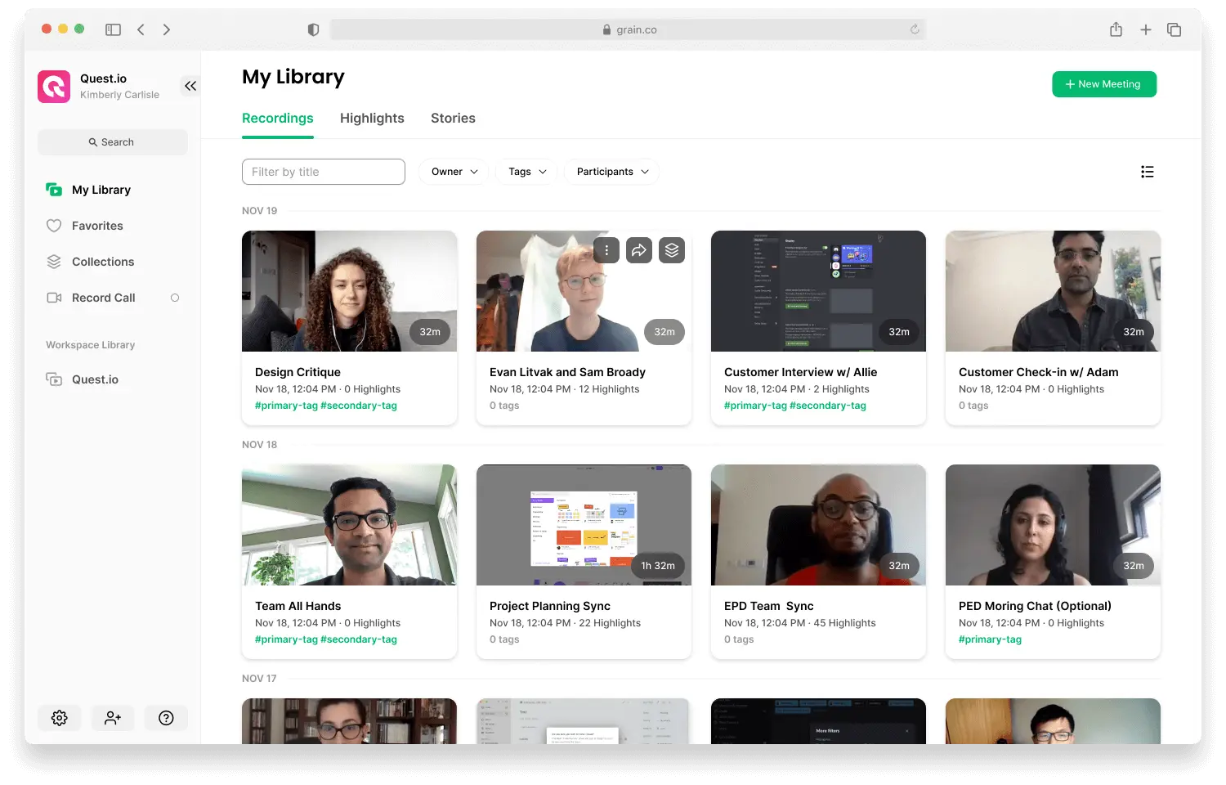This screenshot has height=785, width=1226.
Task: Open the help question mark icon
Action: click(166, 718)
